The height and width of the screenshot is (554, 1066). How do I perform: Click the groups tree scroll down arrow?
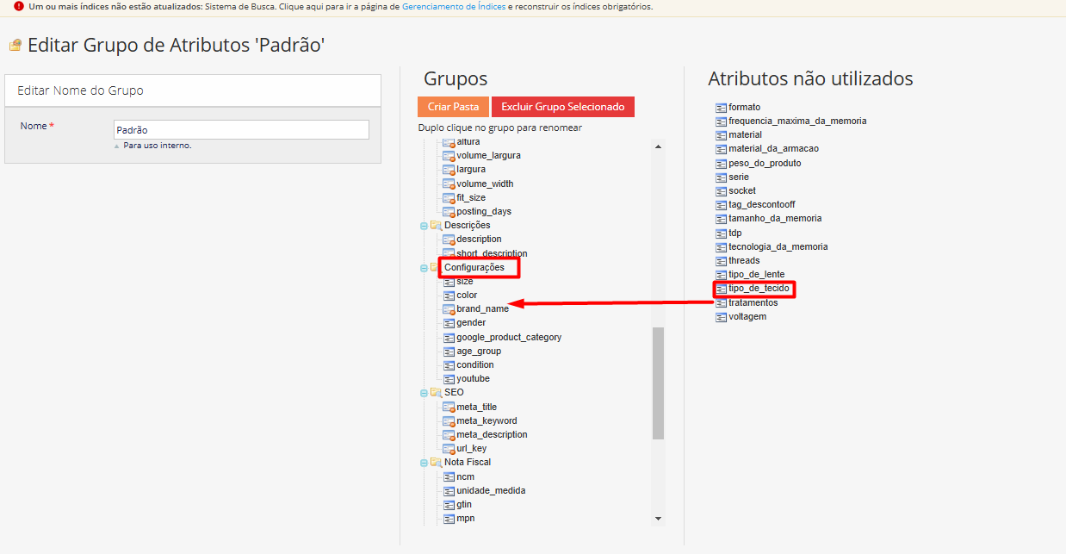(x=659, y=519)
